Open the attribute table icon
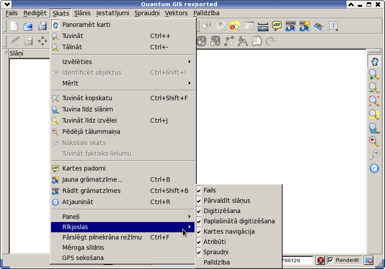The width and height of the screenshot is (385, 269). 249,26
